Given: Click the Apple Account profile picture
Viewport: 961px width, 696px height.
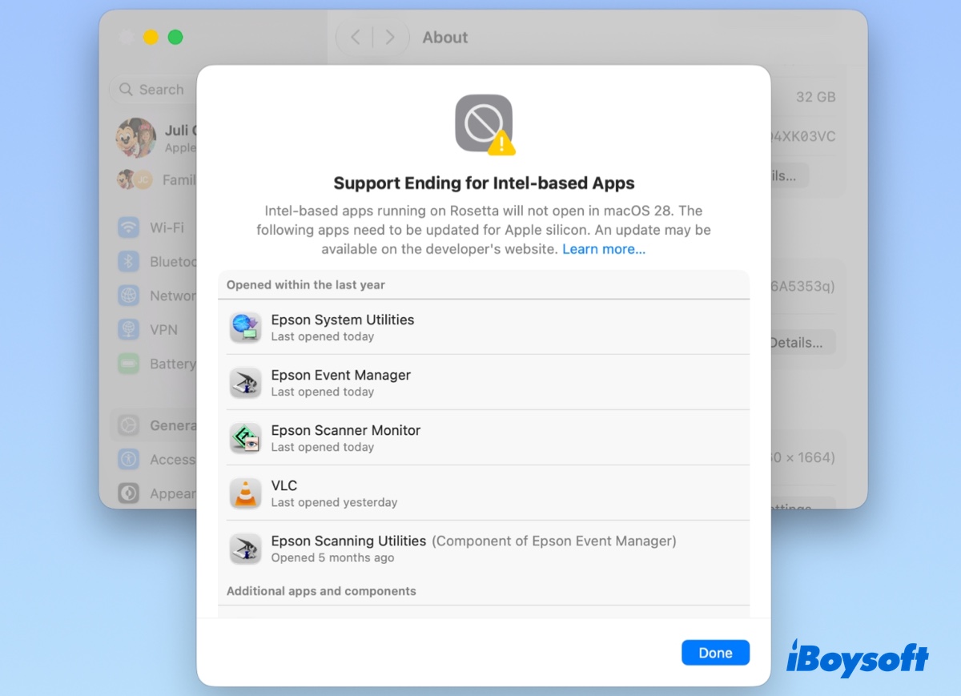Looking at the screenshot, I should pyautogui.click(x=136, y=138).
